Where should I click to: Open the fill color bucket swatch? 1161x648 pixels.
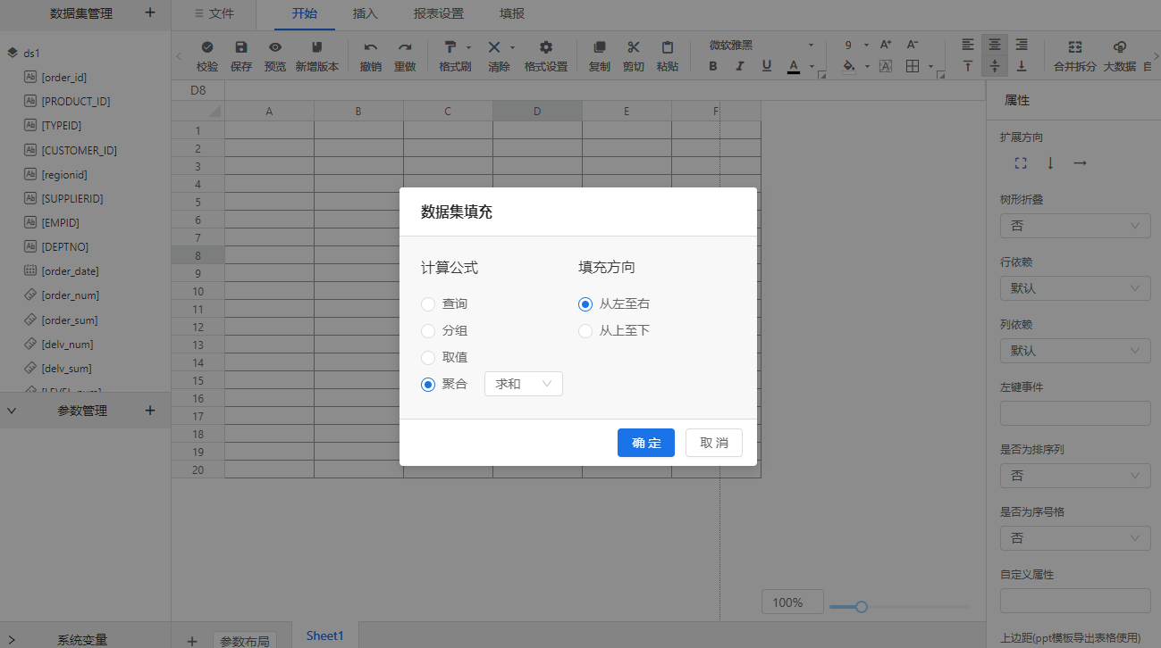coord(849,66)
